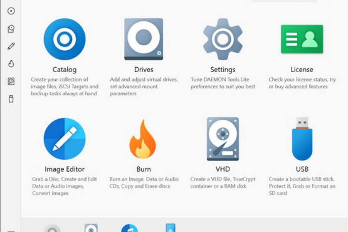348x232 pixels.
Task: Open the orange Burn flame icon
Action: pos(143,139)
